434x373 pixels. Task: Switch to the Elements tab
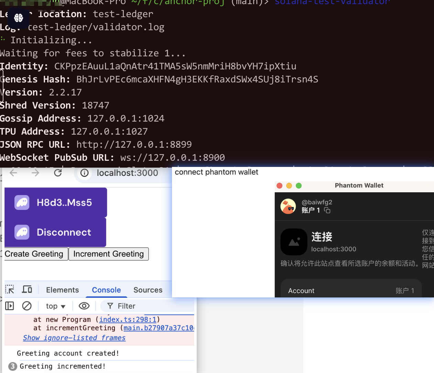pos(63,290)
